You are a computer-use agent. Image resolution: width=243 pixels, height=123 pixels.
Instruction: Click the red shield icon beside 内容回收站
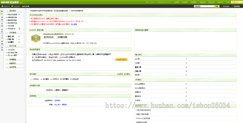pos(19,29)
